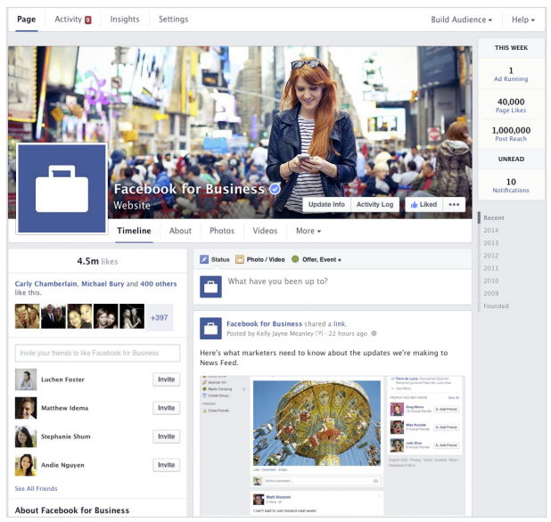Click the Carly Chamberlain link

[x=45, y=283]
